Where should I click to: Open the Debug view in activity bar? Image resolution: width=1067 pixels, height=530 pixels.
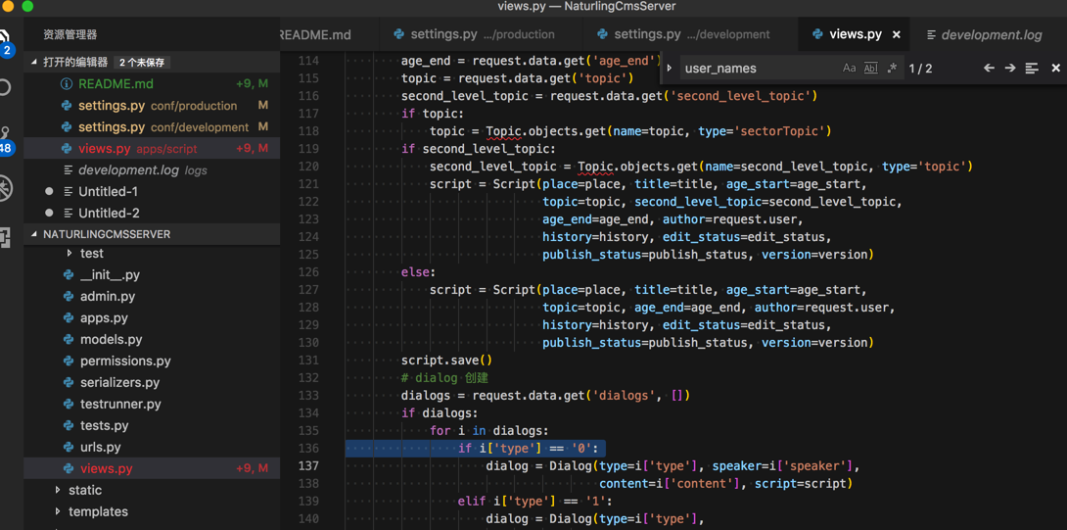point(5,187)
